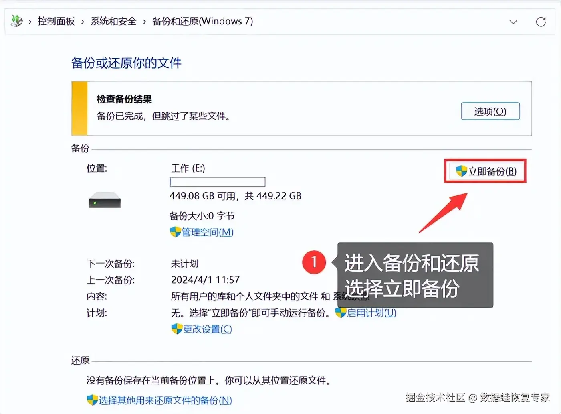
Task: Open 管理空间(M) link
Action: pos(208,232)
